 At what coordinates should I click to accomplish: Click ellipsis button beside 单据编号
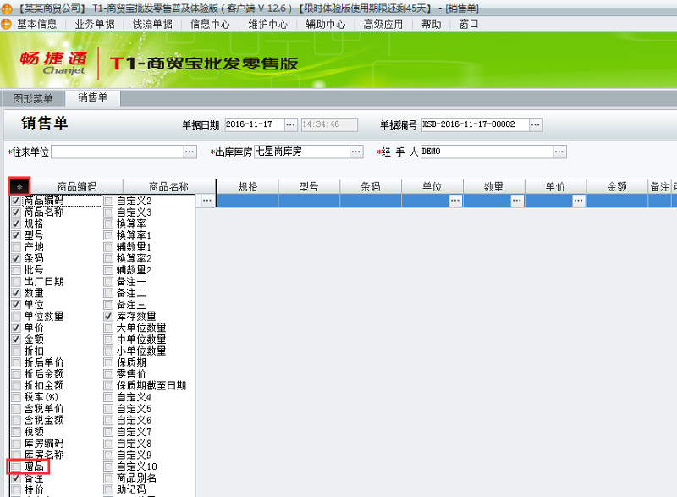coord(536,124)
